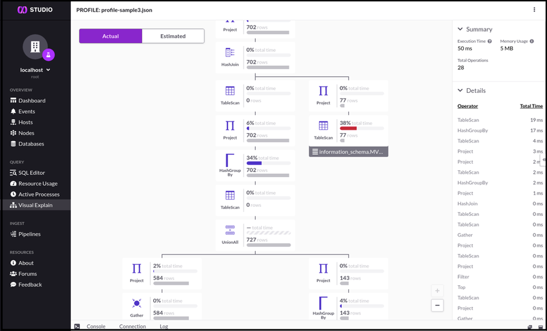Image resolution: width=547 pixels, height=331 pixels.
Task: Switch to the Connection tab
Action: (x=132, y=326)
